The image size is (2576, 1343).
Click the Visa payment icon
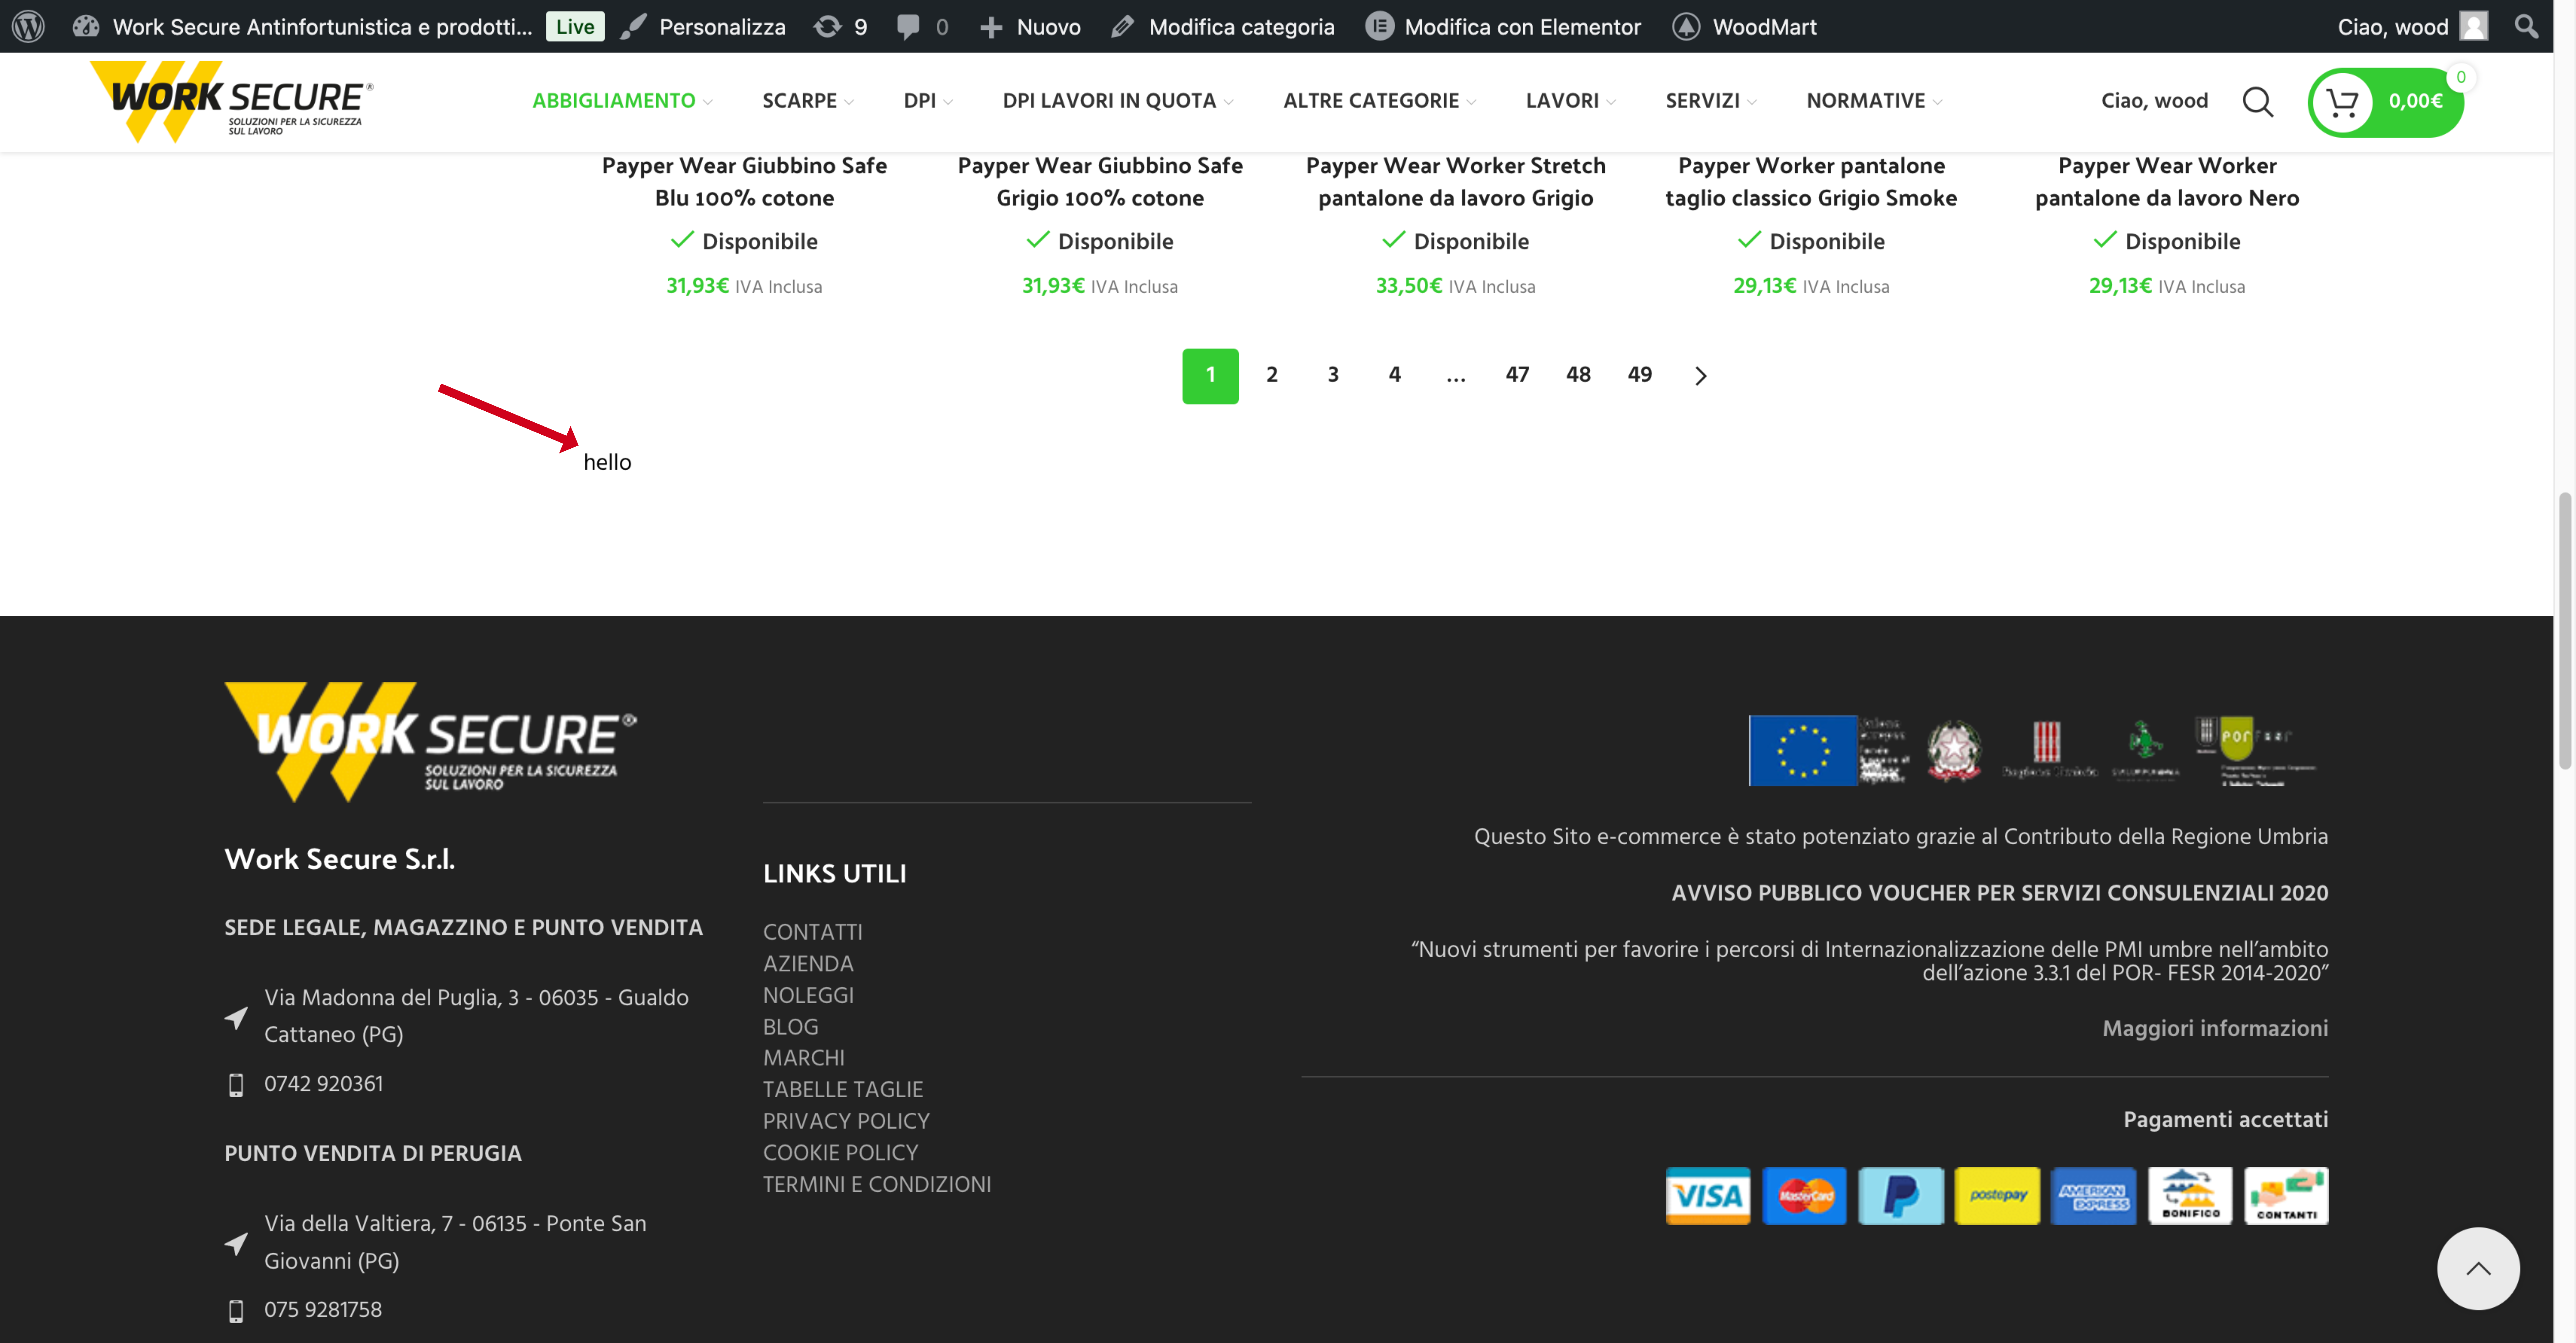(x=1708, y=1196)
